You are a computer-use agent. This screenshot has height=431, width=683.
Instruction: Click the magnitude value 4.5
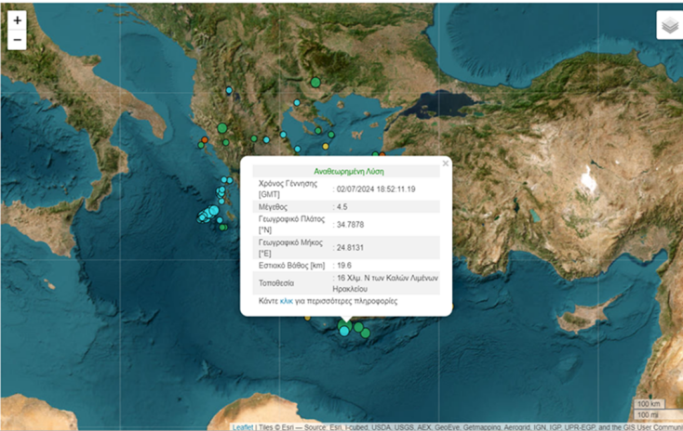[x=342, y=206]
